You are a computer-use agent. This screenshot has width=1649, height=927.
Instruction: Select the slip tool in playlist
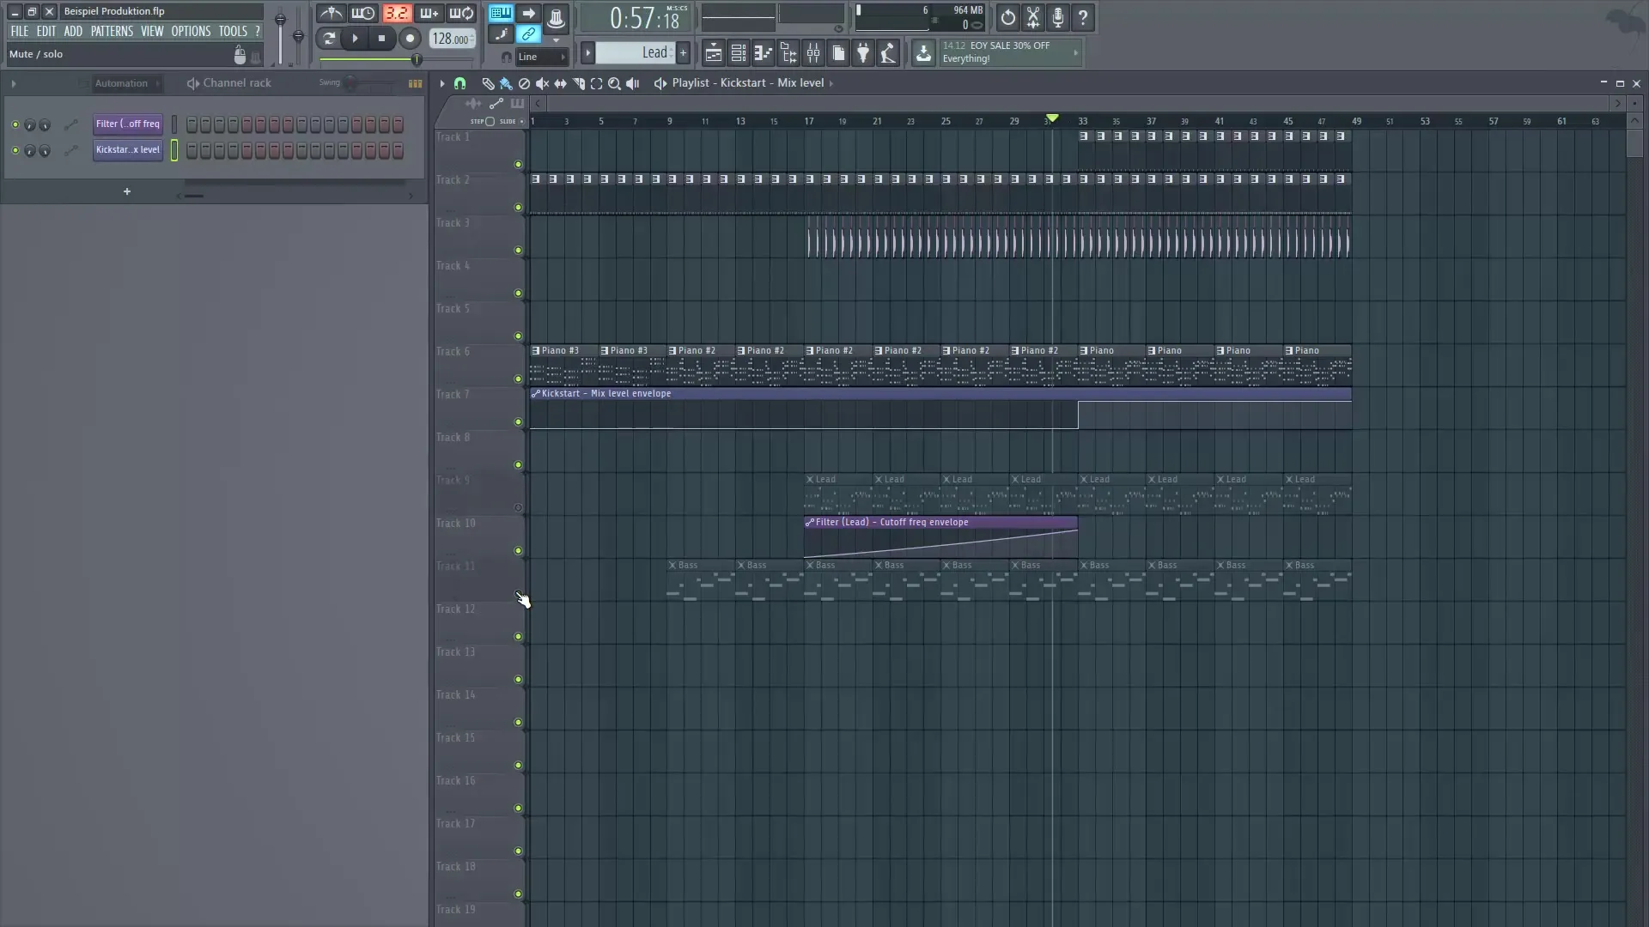(560, 83)
